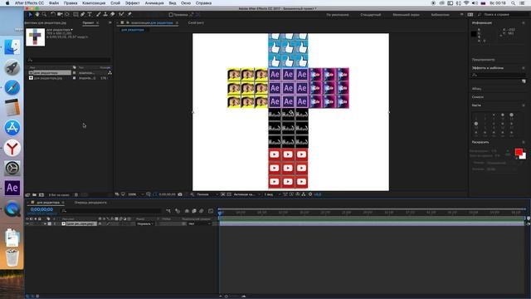Delete selected project item with trash icon

76,195
